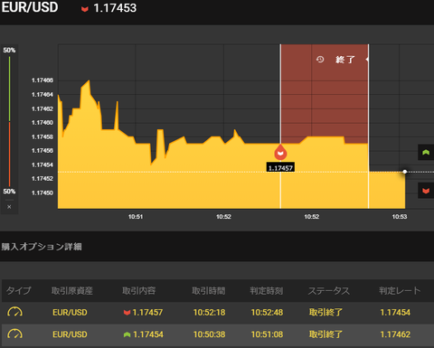Click 取引終了 status in the second row
Screen dimensions: 434x348
[325, 334]
